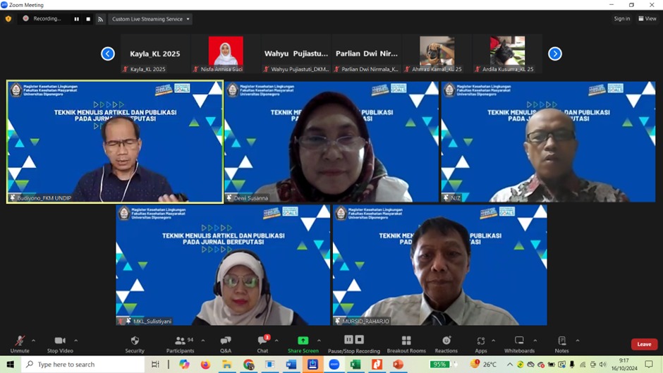
Task: Toggle Unmute microphone
Action: point(20,341)
